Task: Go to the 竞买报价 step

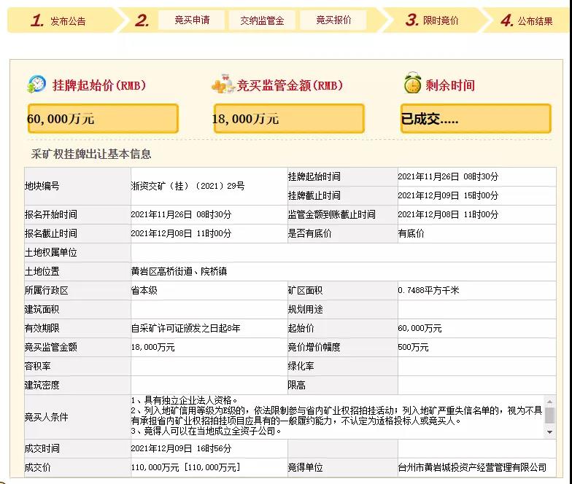Action: tap(333, 20)
